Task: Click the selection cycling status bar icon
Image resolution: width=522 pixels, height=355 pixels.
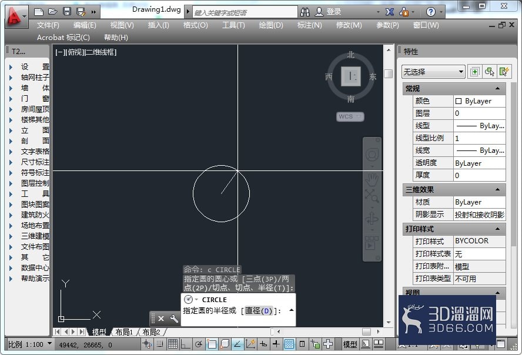Action: [314, 344]
